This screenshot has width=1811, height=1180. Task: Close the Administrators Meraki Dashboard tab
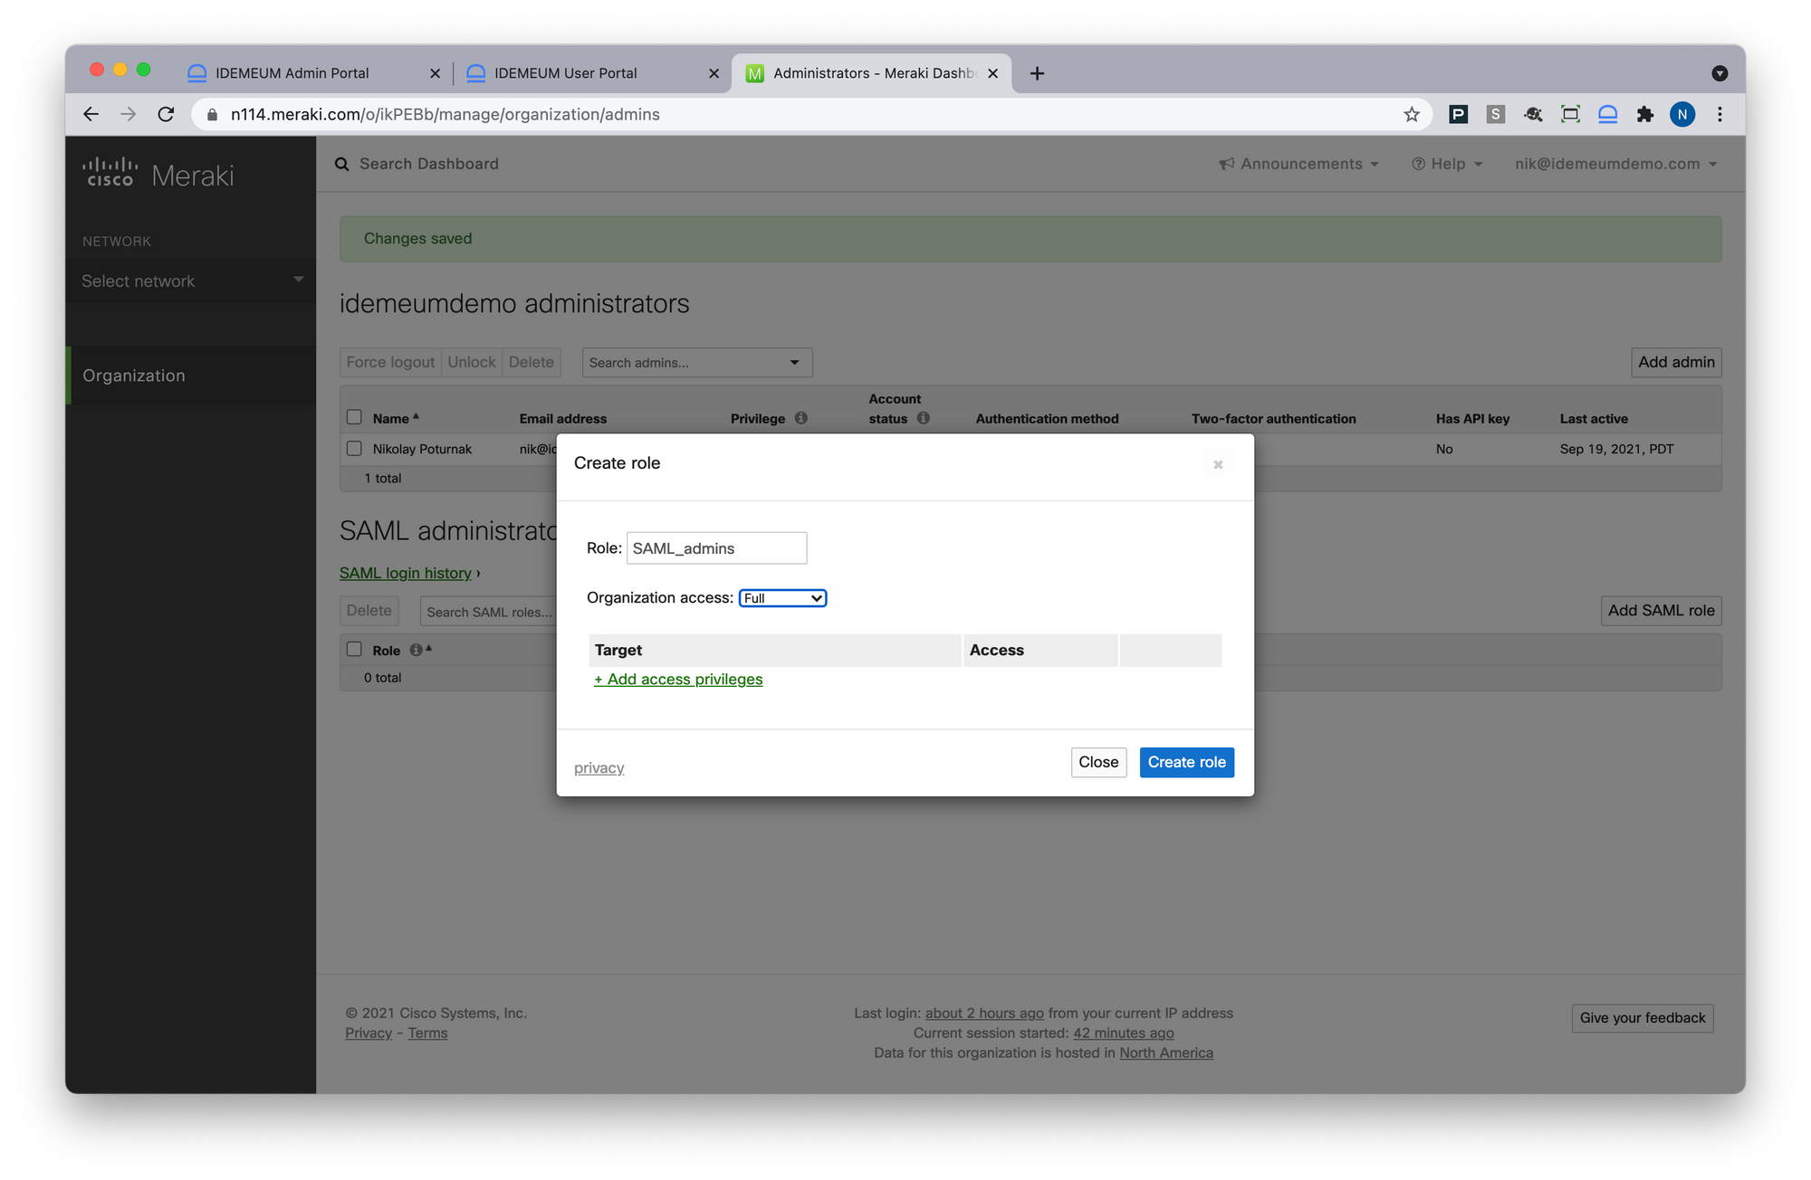(x=992, y=73)
